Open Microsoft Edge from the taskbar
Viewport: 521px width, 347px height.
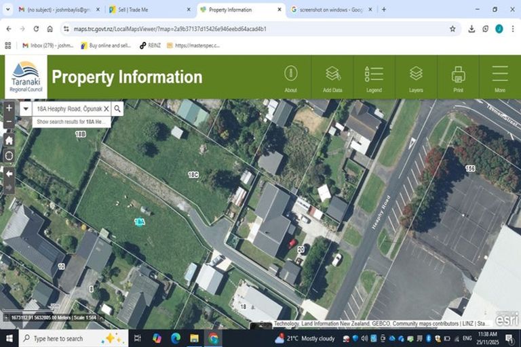click(176, 338)
